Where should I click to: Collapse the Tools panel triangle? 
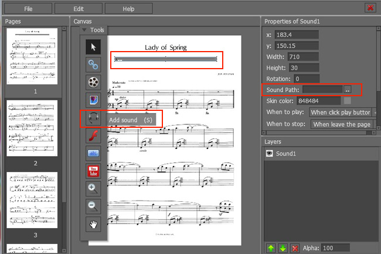(84, 30)
